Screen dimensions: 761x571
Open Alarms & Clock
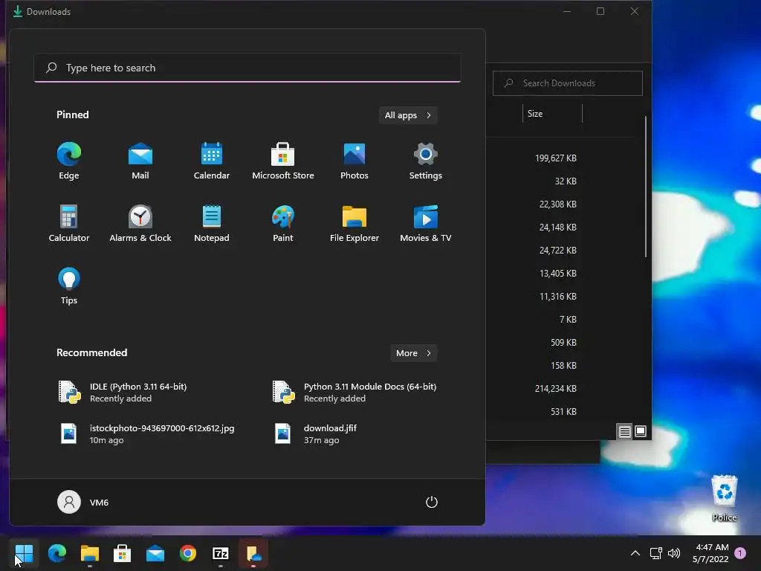(140, 224)
